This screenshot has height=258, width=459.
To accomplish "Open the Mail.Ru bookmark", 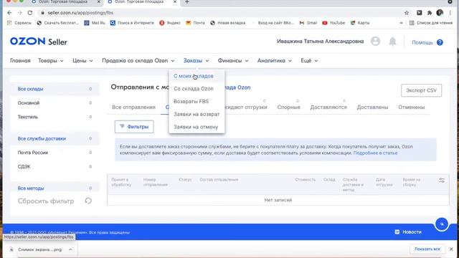I will point(95,23).
